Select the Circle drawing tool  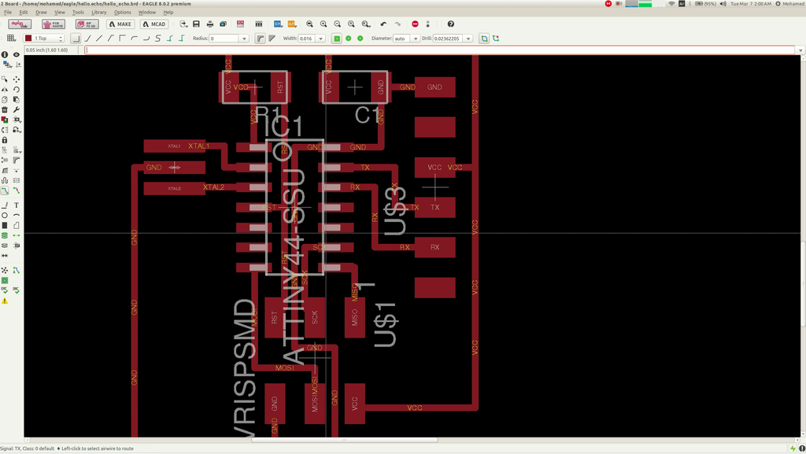click(x=5, y=215)
